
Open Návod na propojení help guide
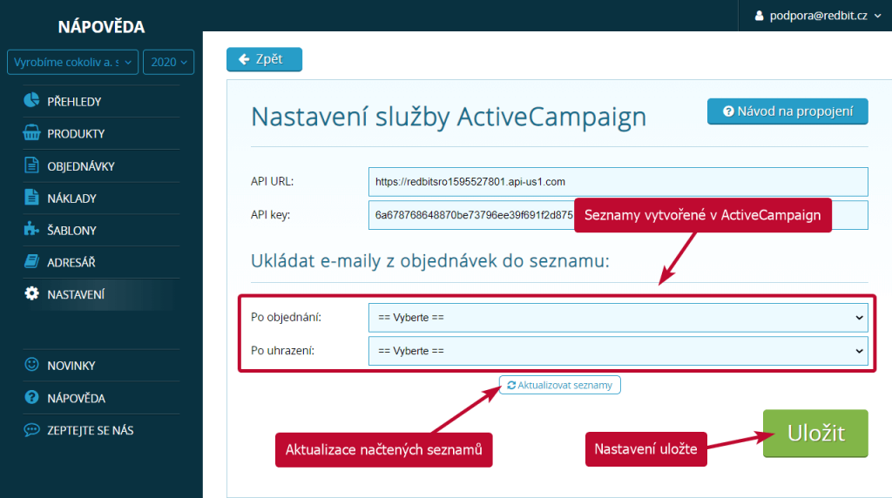pos(787,111)
